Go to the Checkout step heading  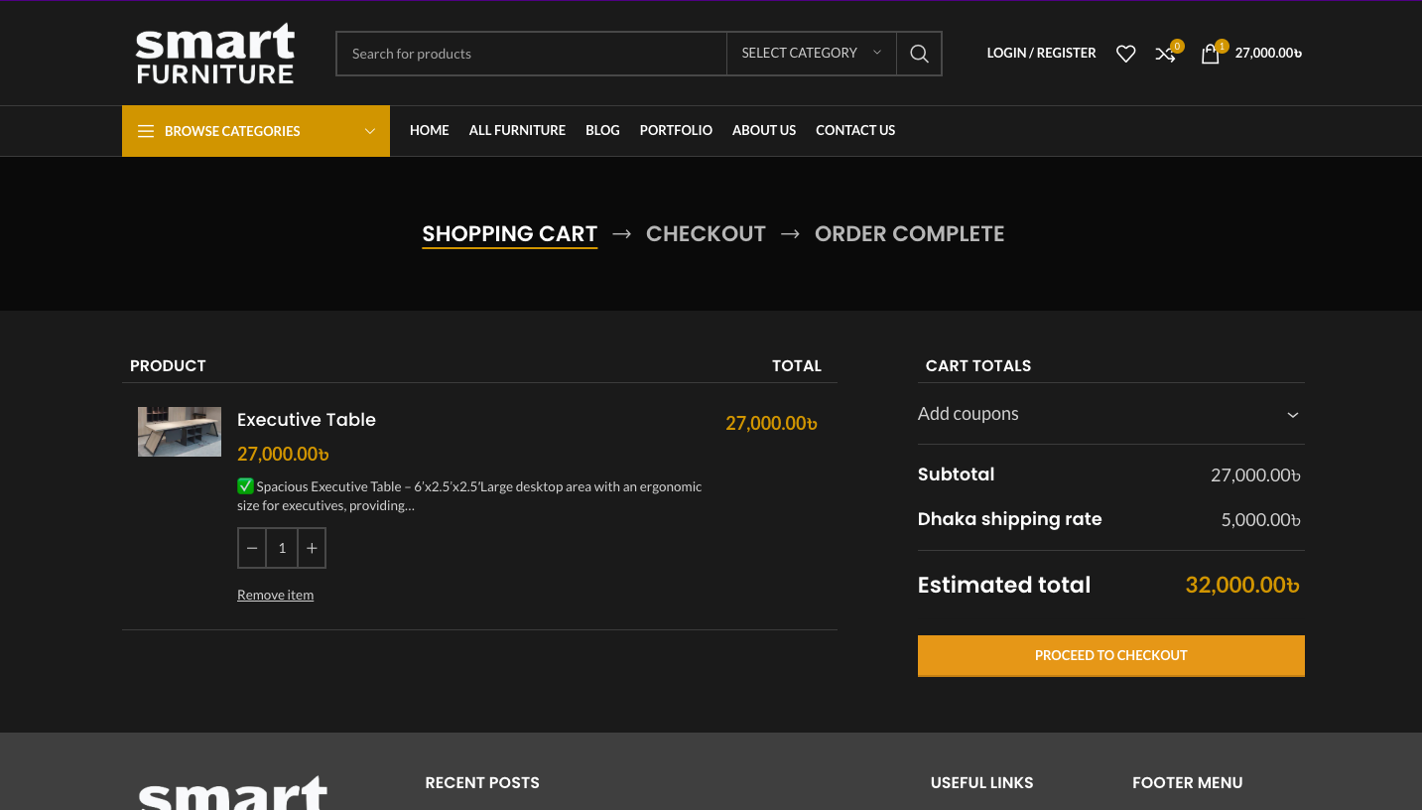click(706, 234)
